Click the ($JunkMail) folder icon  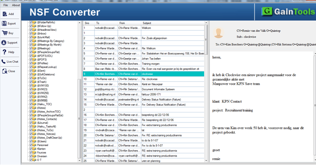(35, 37)
